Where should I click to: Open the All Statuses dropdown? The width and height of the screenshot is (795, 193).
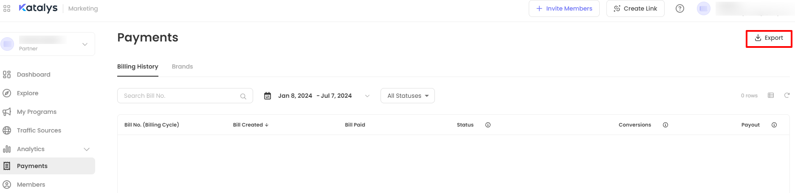point(408,96)
